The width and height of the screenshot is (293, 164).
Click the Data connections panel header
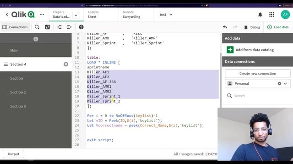pyautogui.click(x=257, y=61)
